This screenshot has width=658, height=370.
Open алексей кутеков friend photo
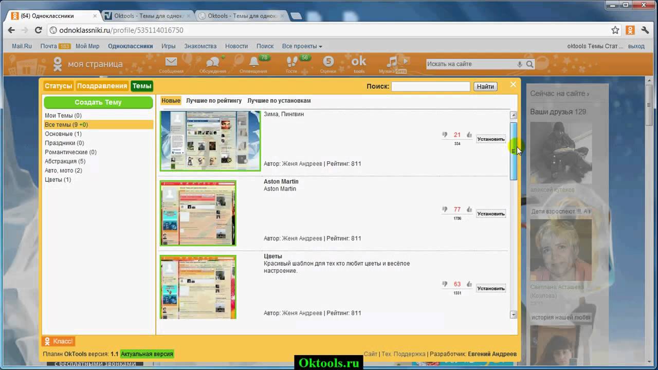[561, 153]
